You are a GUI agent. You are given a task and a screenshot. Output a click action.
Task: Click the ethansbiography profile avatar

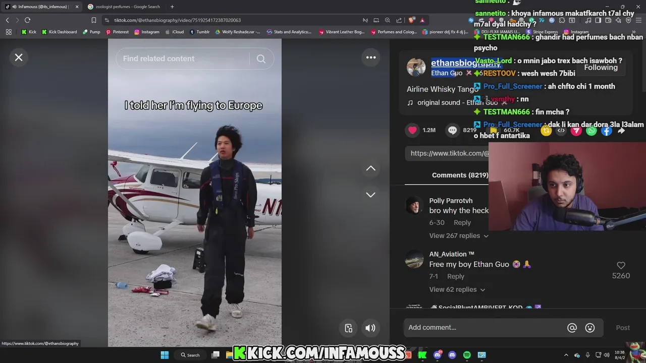click(416, 68)
